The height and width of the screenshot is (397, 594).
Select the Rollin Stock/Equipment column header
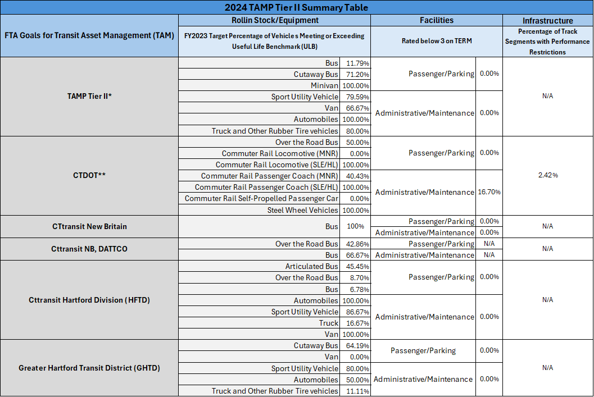(275, 20)
